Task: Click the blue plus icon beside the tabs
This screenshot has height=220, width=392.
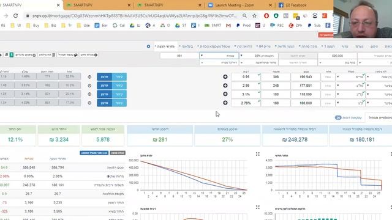Action: (148, 46)
